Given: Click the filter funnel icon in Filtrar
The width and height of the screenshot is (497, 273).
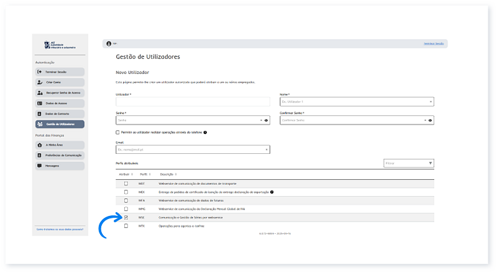Looking at the screenshot, I should pyautogui.click(x=431, y=163).
